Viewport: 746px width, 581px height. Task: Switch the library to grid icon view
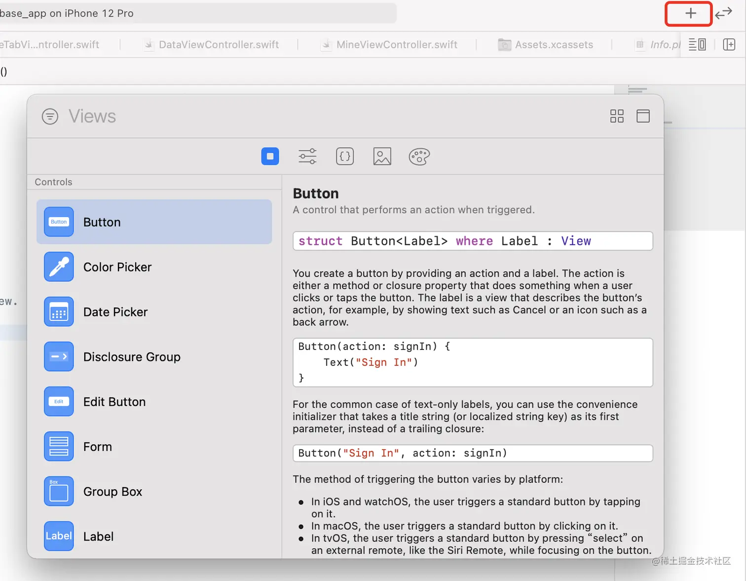click(x=617, y=116)
